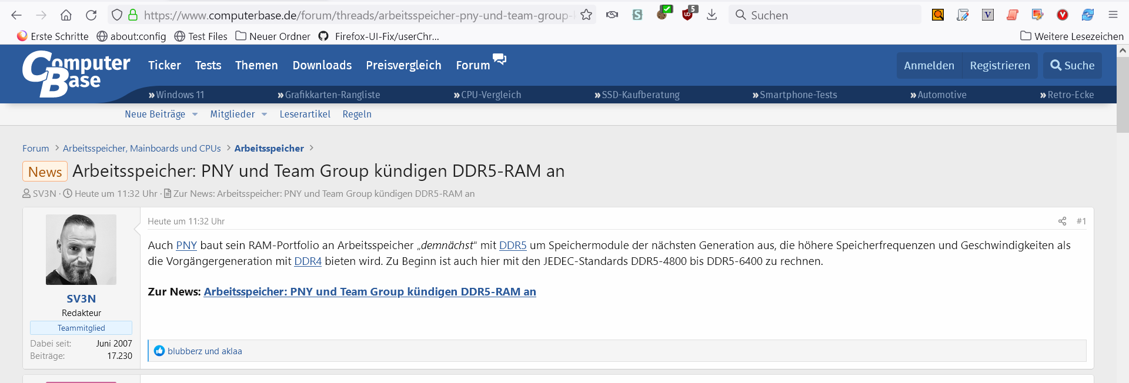Open SV3N's profile avatar picture

(x=81, y=250)
